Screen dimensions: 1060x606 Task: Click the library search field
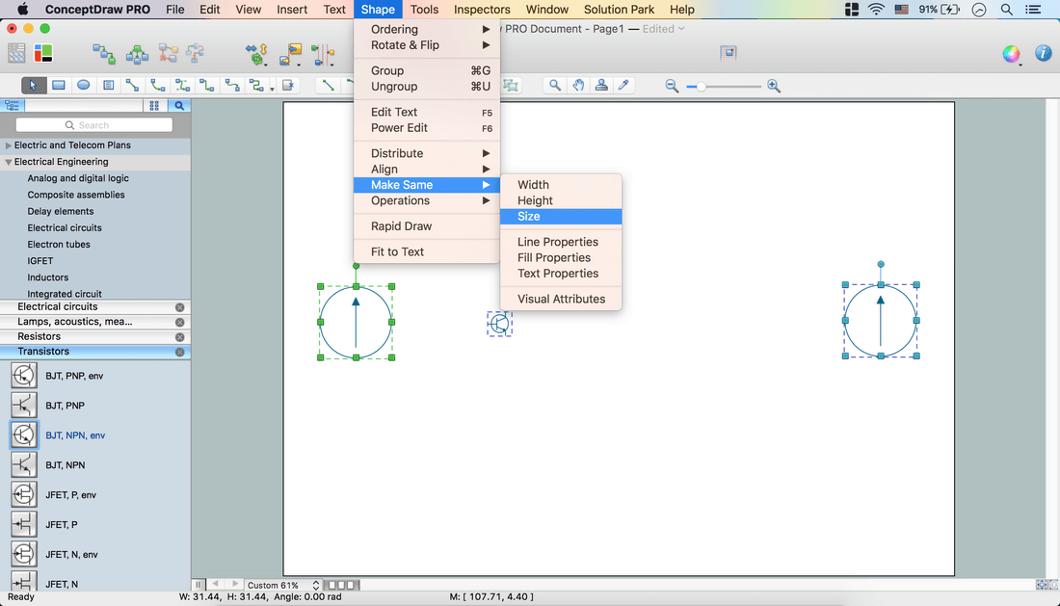click(94, 125)
